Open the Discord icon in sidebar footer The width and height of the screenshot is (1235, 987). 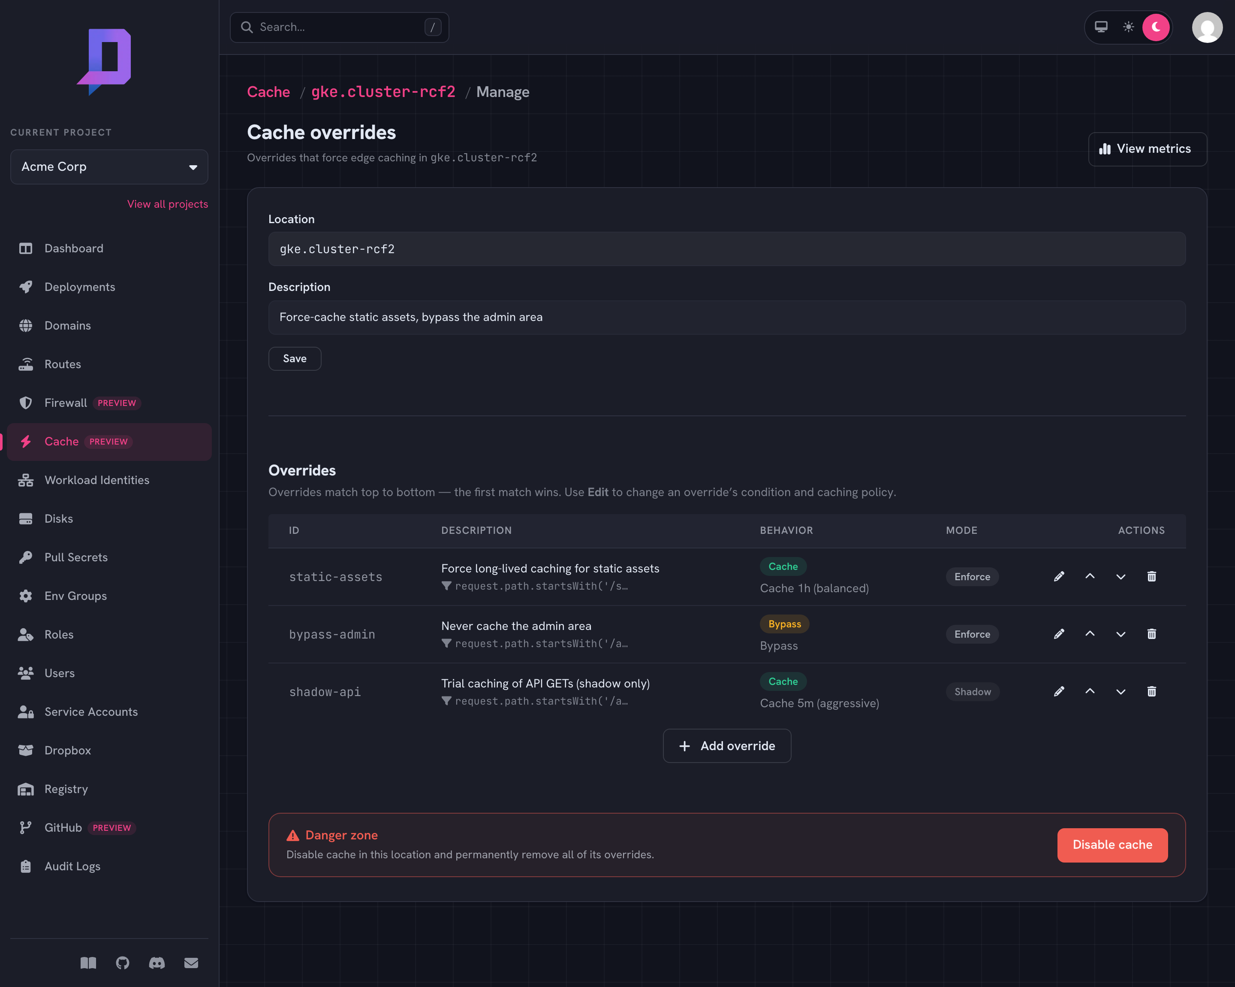point(157,963)
